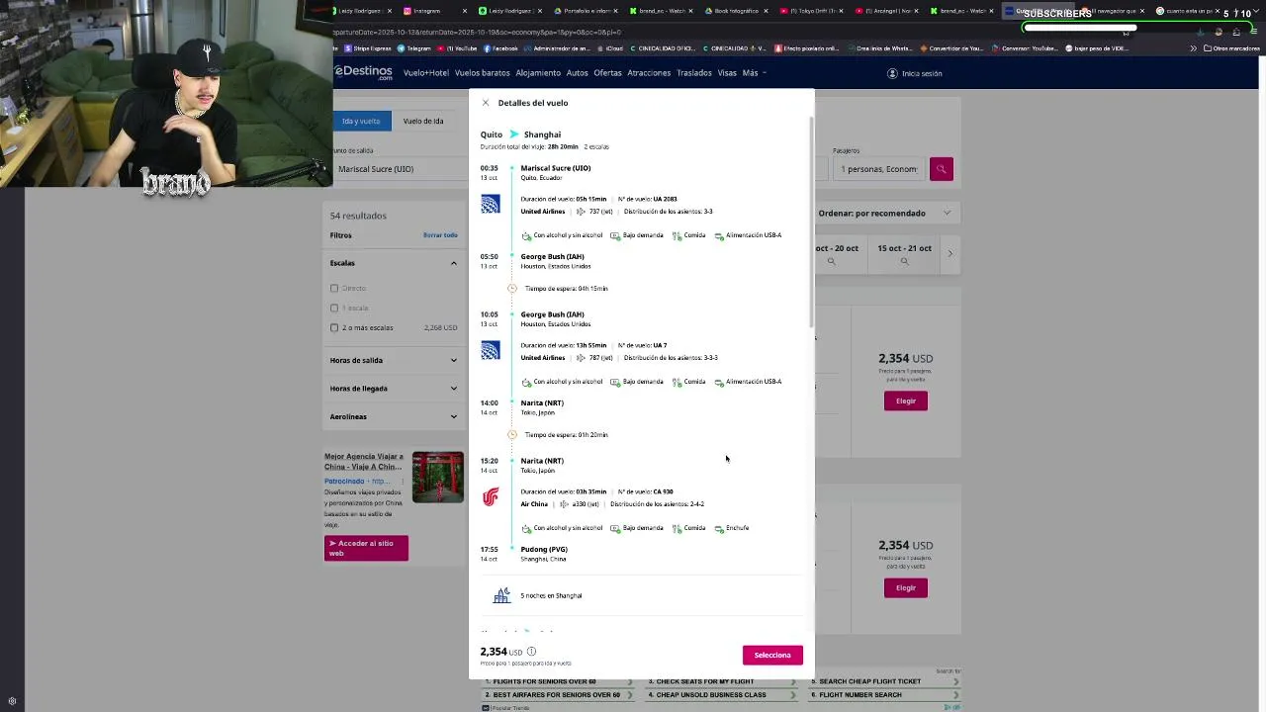Open the Facebook bookmark
Screen dimensions: 1266x712
click(501, 48)
